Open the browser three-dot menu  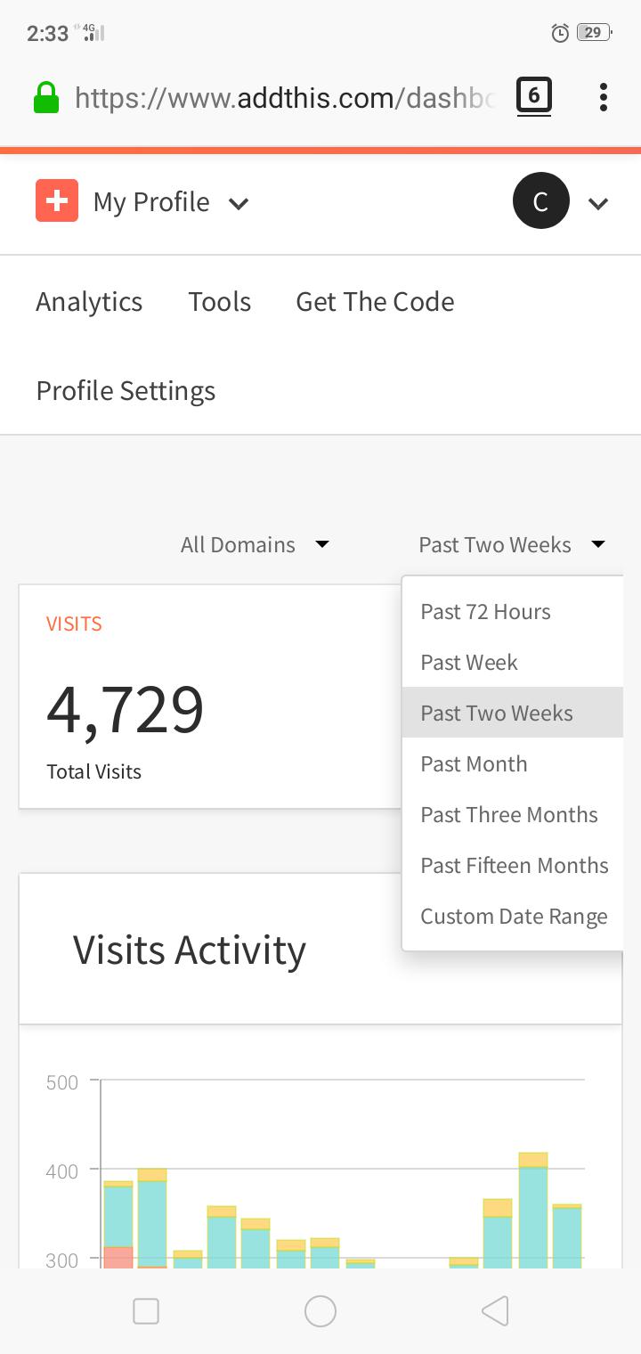pyautogui.click(x=603, y=97)
